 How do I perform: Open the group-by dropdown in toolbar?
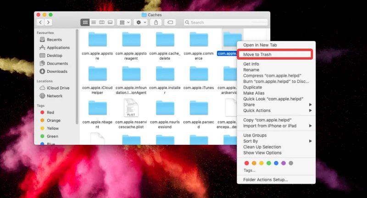124,22
